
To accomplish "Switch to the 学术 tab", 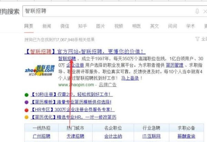I will click(x=190, y=26).
